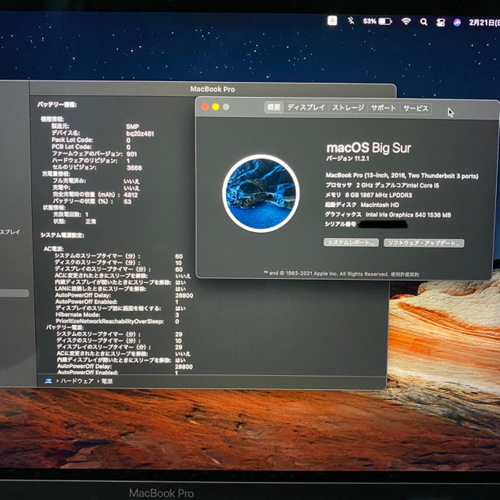Click セルのリビジョン value 3666

click(x=134, y=168)
